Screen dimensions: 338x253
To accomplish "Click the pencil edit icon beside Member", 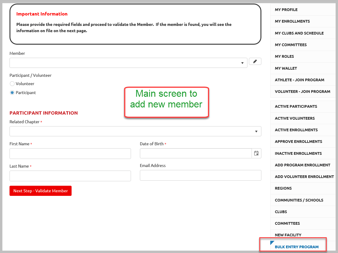I will (x=255, y=61).
